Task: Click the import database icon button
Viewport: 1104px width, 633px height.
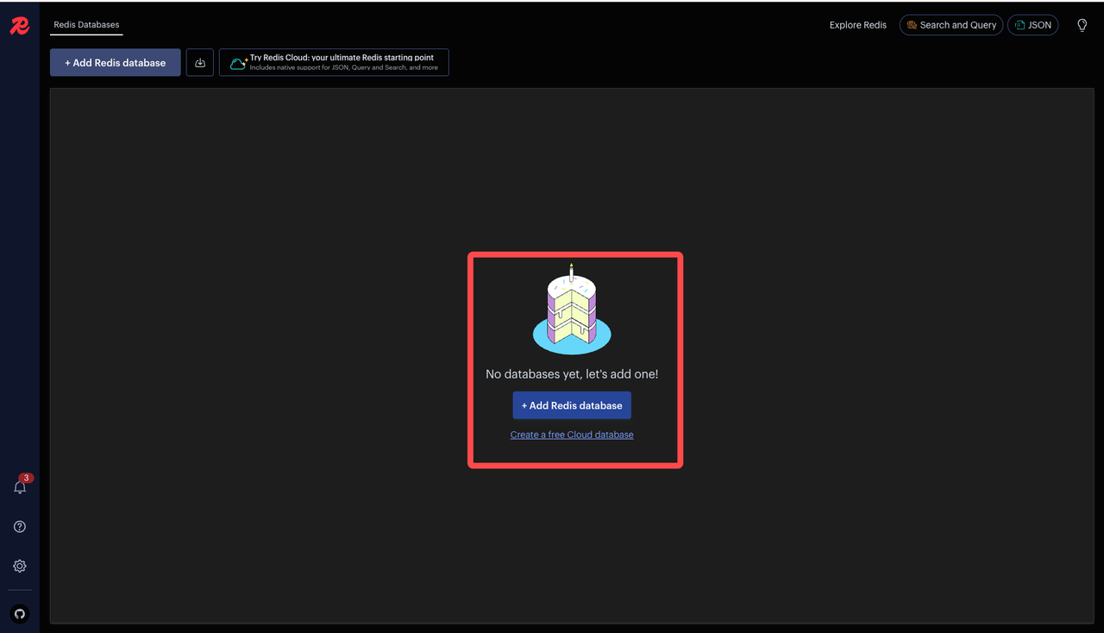Action: tap(200, 63)
